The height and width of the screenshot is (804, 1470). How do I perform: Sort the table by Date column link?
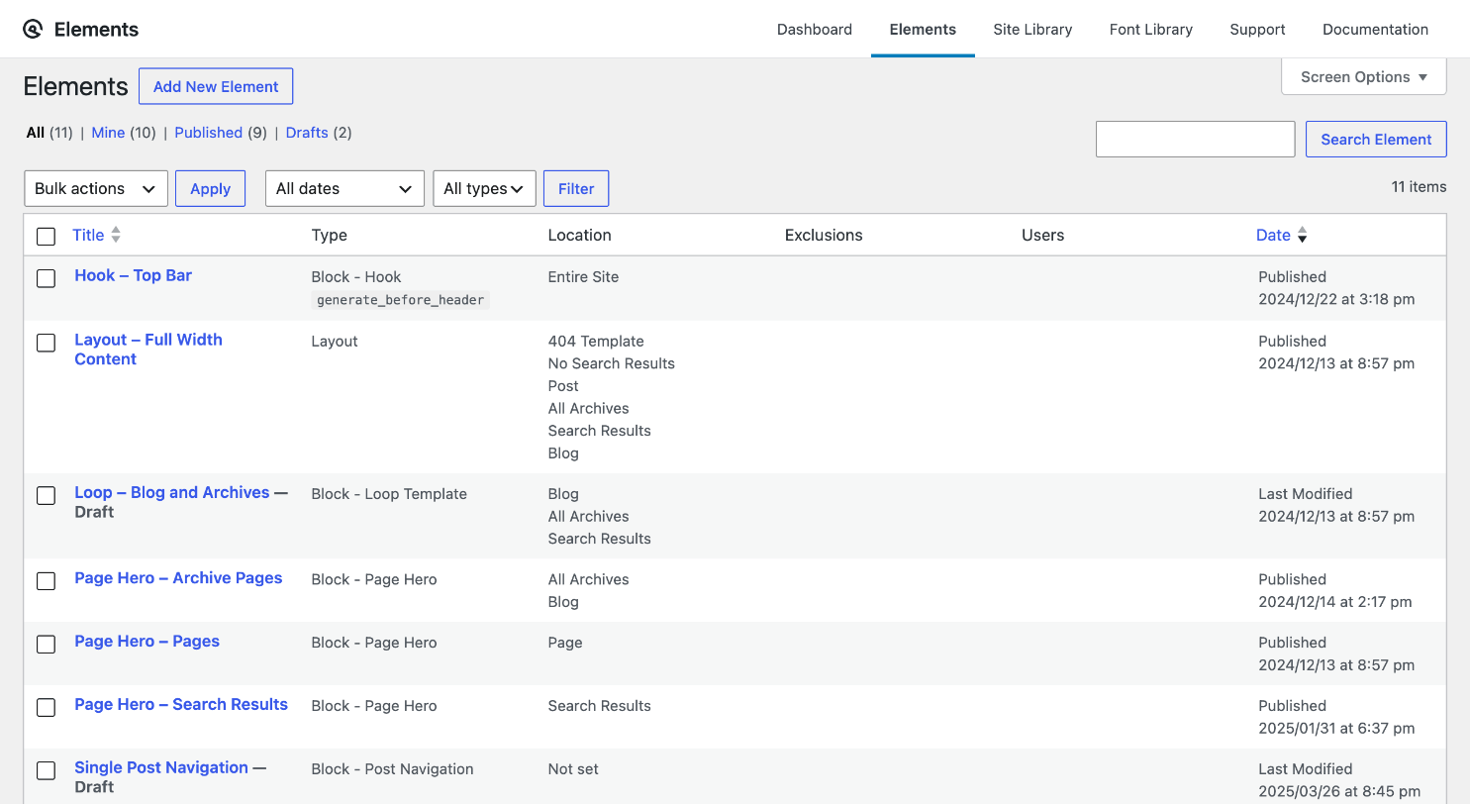click(x=1273, y=235)
